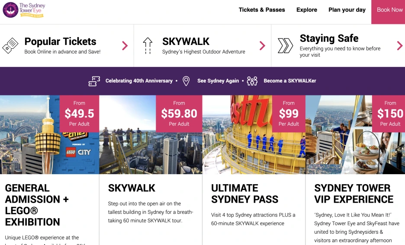This screenshot has width=405, height=245.
Task: Click the ticket icon beside Popular Tickets
Action: [x=10, y=45]
